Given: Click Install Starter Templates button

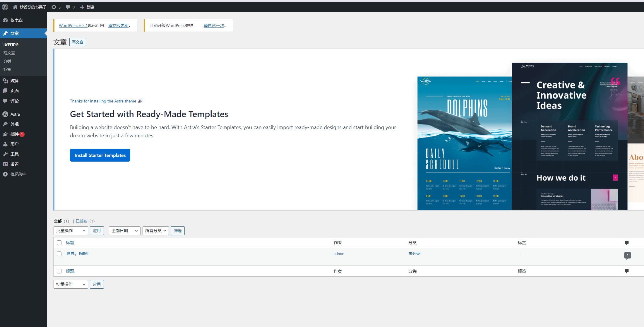Looking at the screenshot, I should [x=100, y=155].
